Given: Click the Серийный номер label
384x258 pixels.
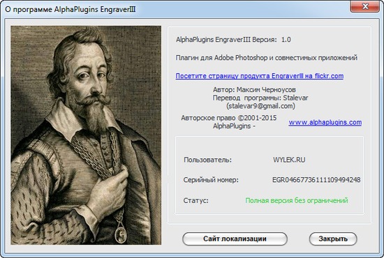Looking at the screenshot, I should pyautogui.click(x=211, y=180).
